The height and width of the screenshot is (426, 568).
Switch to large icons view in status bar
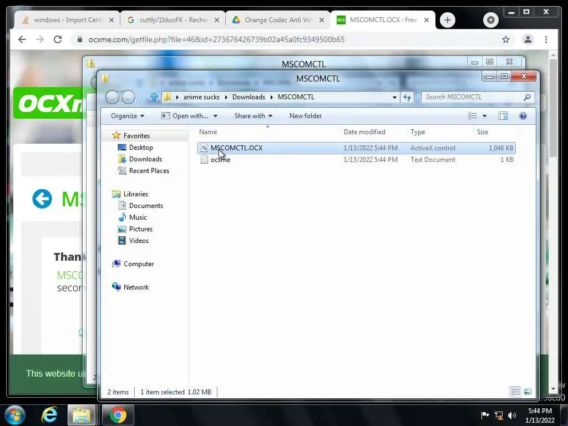coord(527,392)
